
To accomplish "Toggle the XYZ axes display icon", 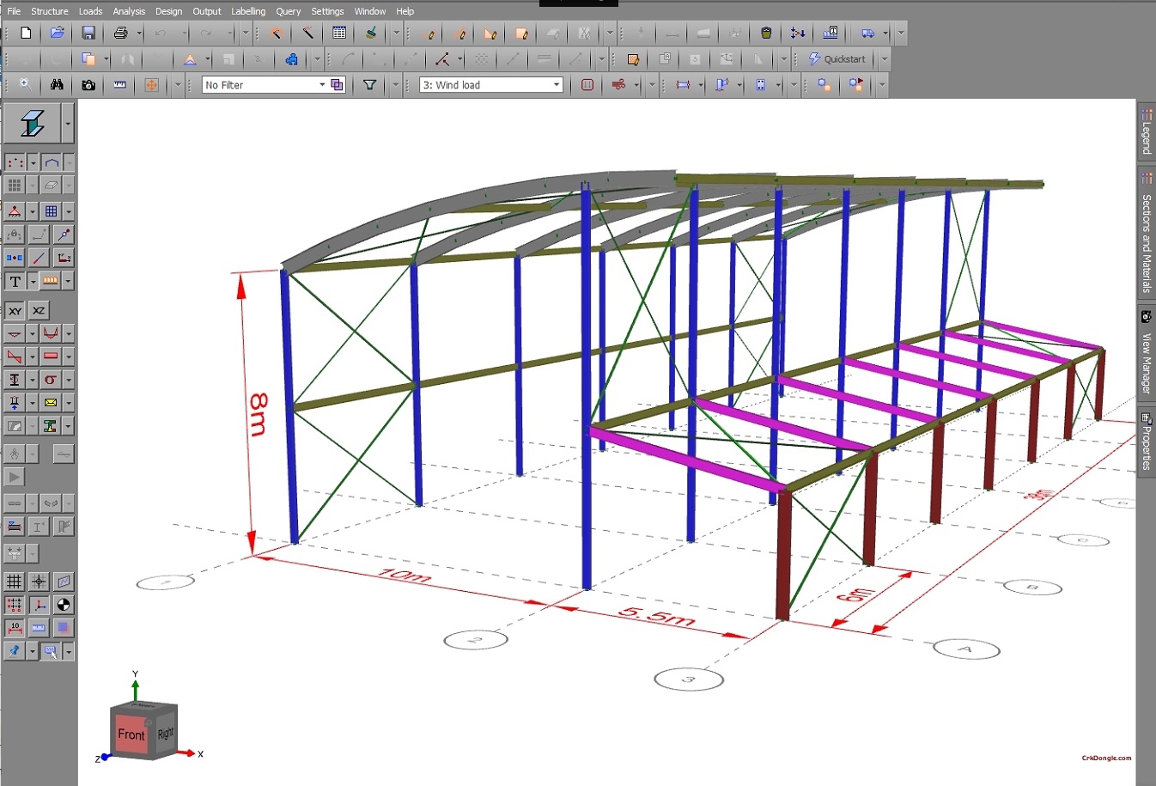I will (39, 605).
